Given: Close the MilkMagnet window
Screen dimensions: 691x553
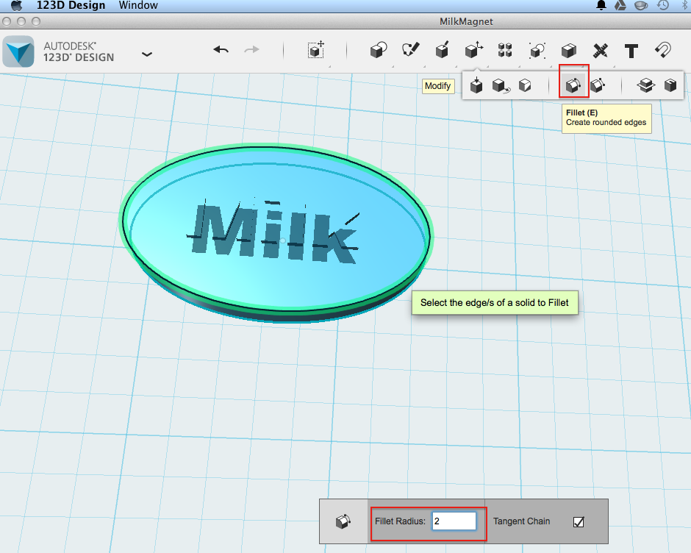Looking at the screenshot, I should point(7,21).
